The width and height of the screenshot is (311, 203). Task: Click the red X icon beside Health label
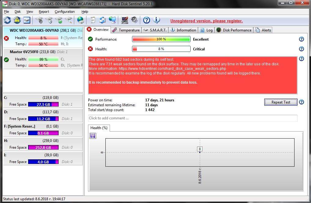(x=90, y=49)
